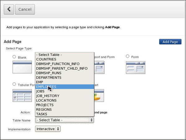
Task: Click the Report and Form thumbnail image
Action: point(100,68)
